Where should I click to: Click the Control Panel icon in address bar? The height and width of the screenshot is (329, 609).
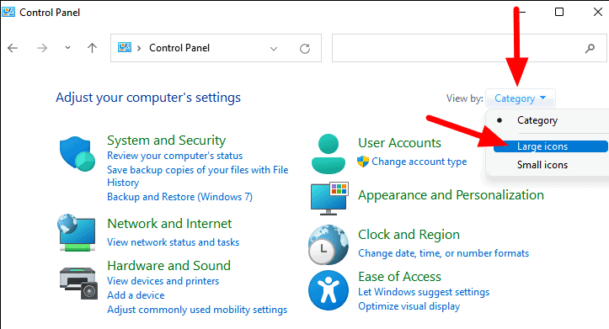(125, 47)
